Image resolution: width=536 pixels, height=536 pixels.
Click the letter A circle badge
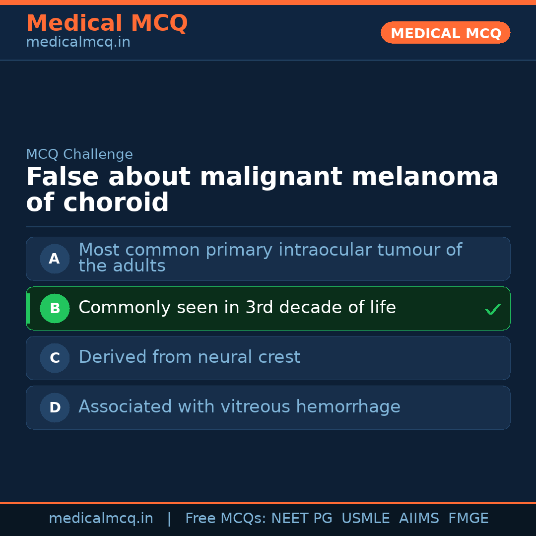pyautogui.click(x=55, y=259)
